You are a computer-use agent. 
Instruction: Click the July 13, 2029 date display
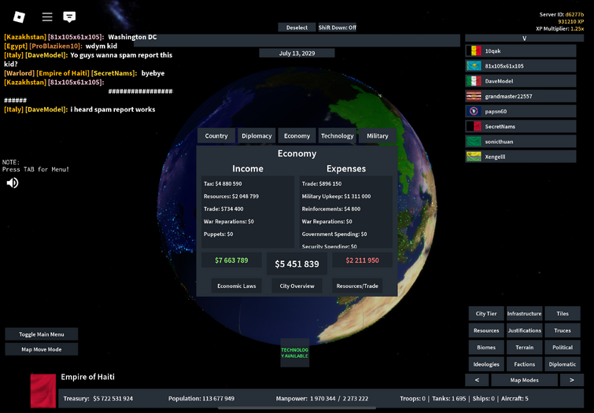coord(297,53)
